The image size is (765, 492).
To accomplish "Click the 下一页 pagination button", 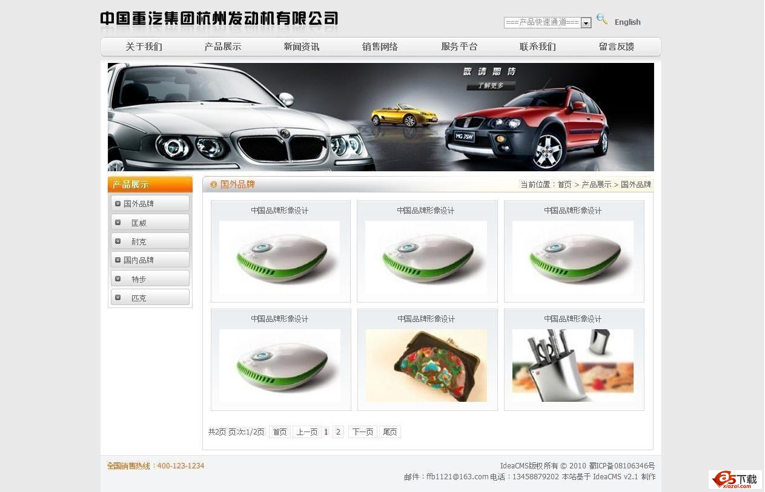I will pyautogui.click(x=362, y=431).
